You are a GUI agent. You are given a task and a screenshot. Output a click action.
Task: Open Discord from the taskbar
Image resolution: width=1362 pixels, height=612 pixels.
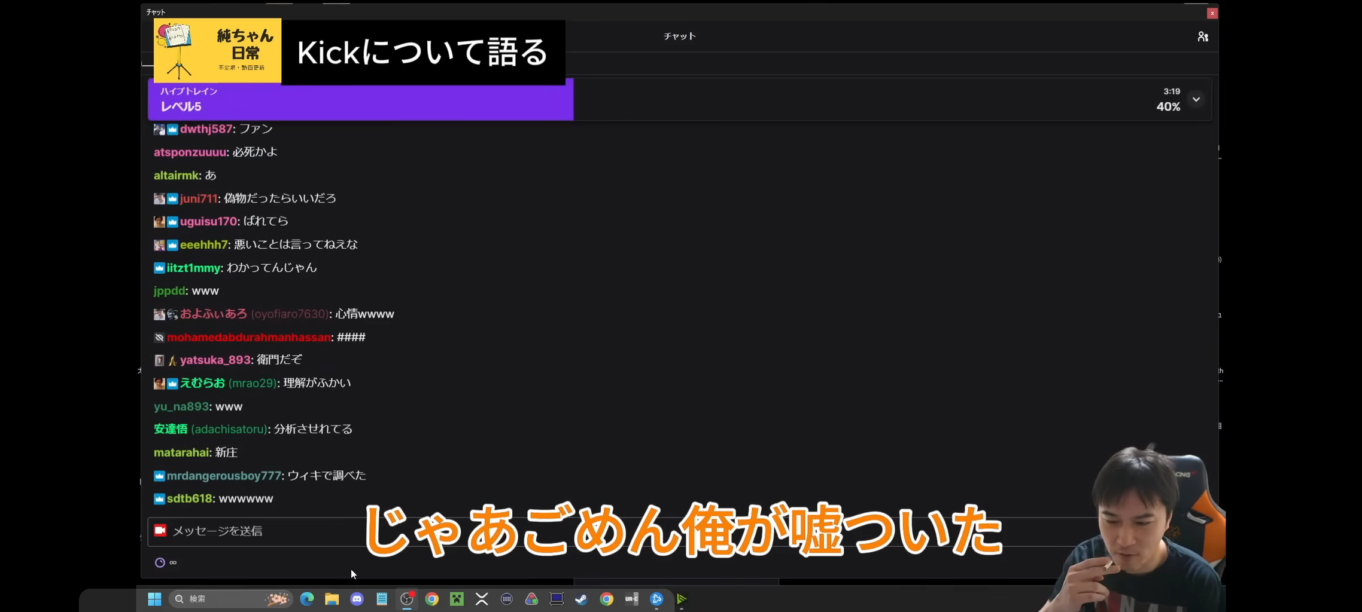[x=357, y=599]
